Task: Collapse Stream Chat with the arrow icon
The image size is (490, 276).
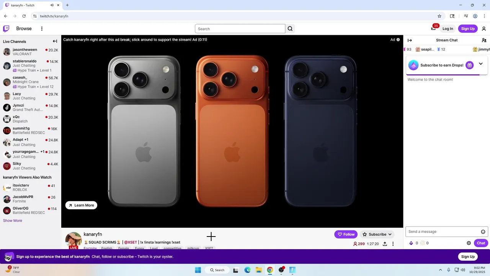Action: [410, 40]
